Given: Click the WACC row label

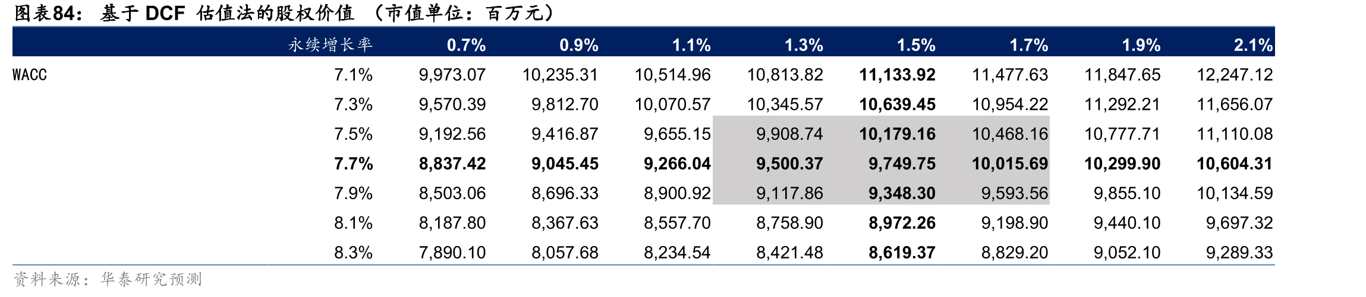Looking at the screenshot, I should click(x=30, y=75).
